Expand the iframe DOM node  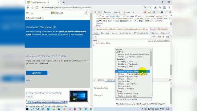click(x=97, y=16)
